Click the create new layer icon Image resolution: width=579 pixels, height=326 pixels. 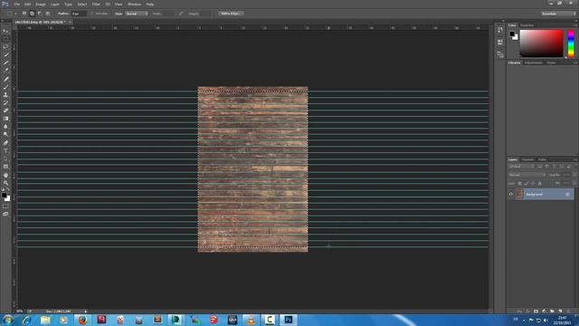[x=560, y=312]
